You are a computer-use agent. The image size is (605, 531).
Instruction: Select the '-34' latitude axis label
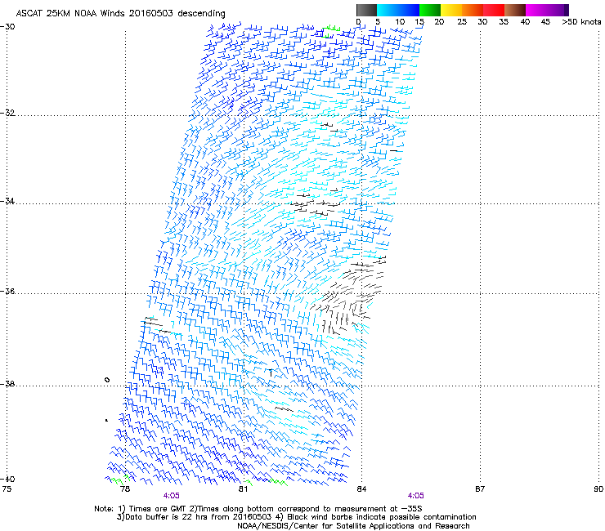[7, 201]
